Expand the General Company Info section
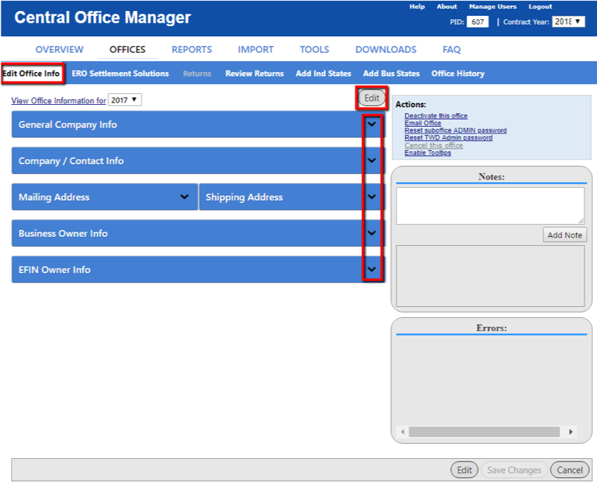Screen dimensions: 597x489 [x=371, y=125]
